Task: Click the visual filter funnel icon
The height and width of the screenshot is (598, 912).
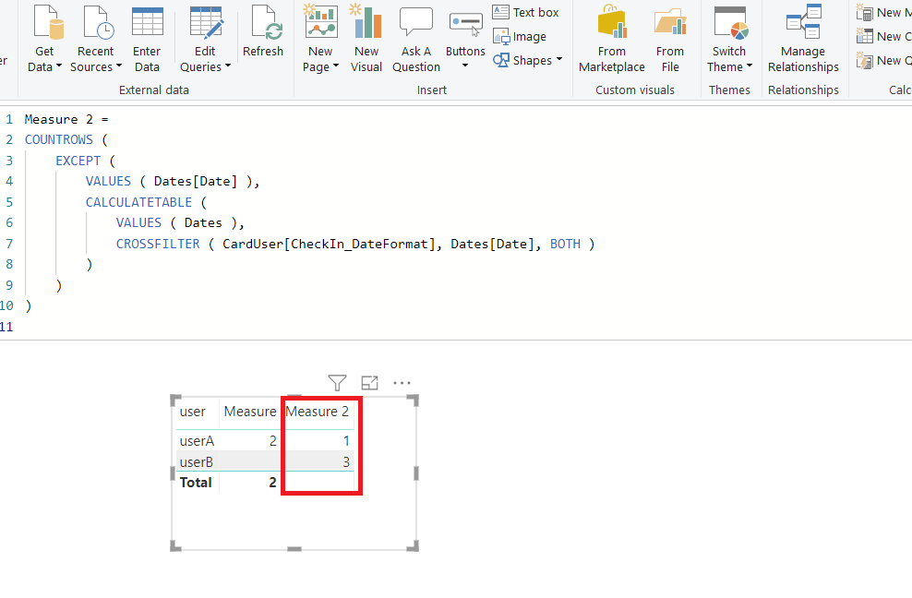Action: point(337,382)
